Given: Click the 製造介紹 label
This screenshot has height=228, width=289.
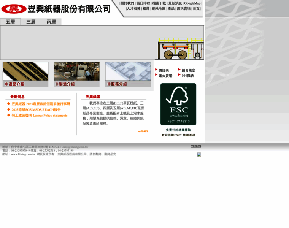Looking at the screenshot, I should (x=65, y=84).
